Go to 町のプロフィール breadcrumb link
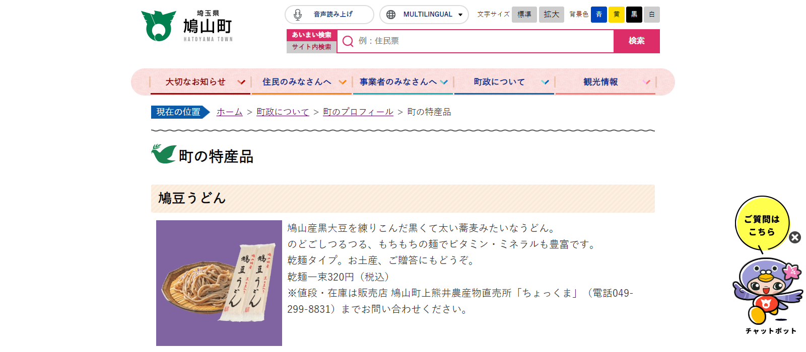 click(358, 112)
